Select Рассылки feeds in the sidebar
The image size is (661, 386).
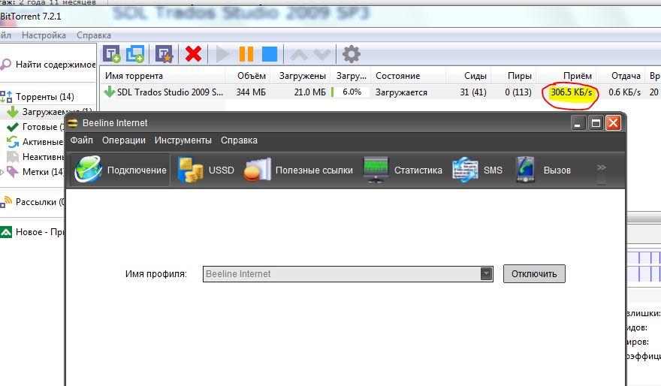pos(33,202)
